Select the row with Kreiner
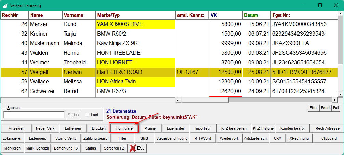Screen dimensions: 344x155 169,34
